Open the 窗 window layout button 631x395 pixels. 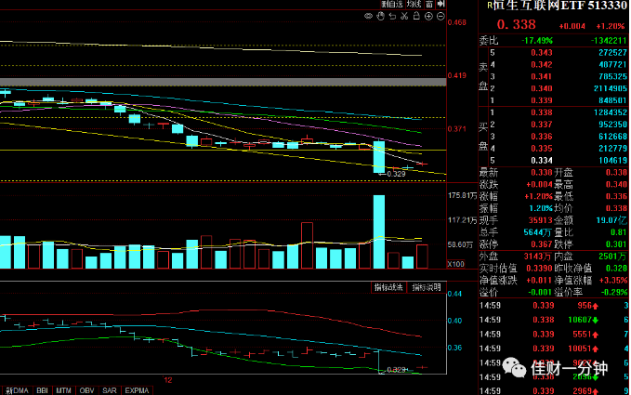[x=429, y=4]
